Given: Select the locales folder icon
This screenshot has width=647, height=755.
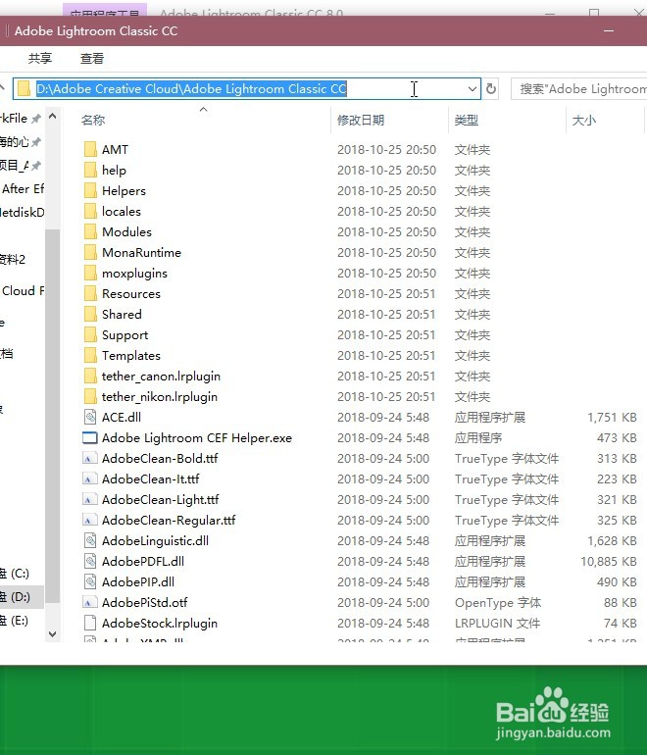Looking at the screenshot, I should (x=90, y=212).
